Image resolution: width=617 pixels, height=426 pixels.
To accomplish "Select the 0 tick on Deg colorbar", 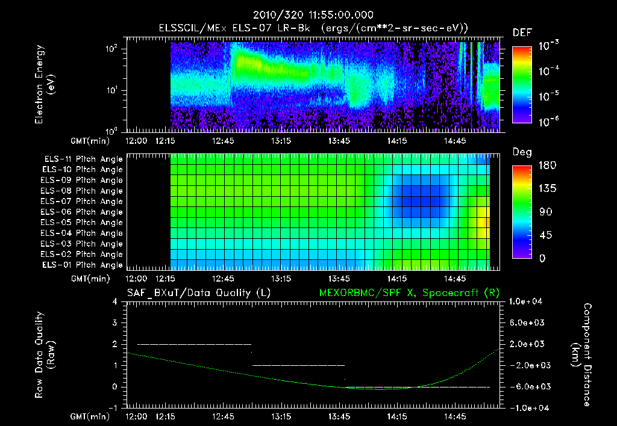I will [542, 258].
